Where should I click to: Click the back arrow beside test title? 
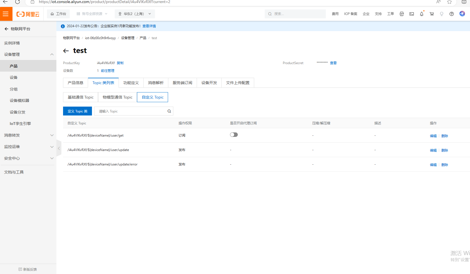pos(66,51)
